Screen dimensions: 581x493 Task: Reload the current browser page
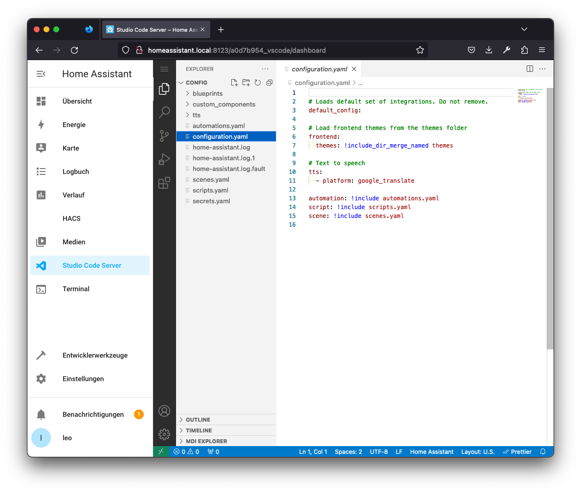coord(74,50)
